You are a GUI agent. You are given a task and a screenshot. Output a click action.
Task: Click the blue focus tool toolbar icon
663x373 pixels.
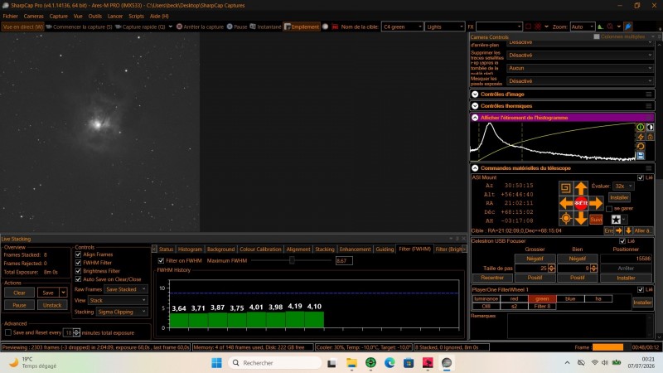click(628, 27)
